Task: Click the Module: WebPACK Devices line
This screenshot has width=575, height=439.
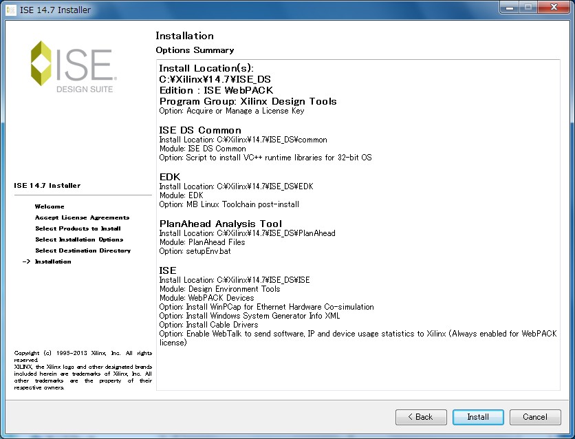Action: 206,298
